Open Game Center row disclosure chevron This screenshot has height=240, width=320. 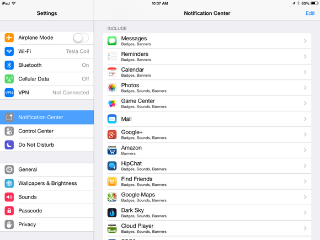point(305,103)
